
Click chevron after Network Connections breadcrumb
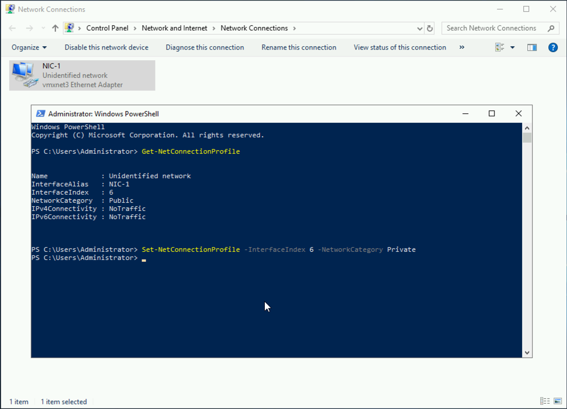(x=295, y=28)
